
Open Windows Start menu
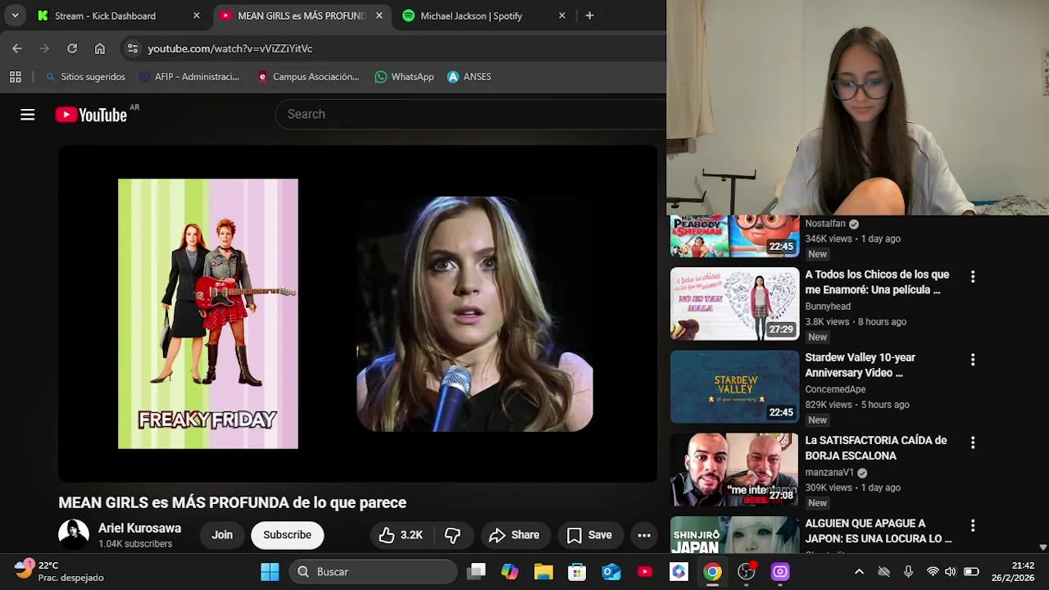coord(270,572)
